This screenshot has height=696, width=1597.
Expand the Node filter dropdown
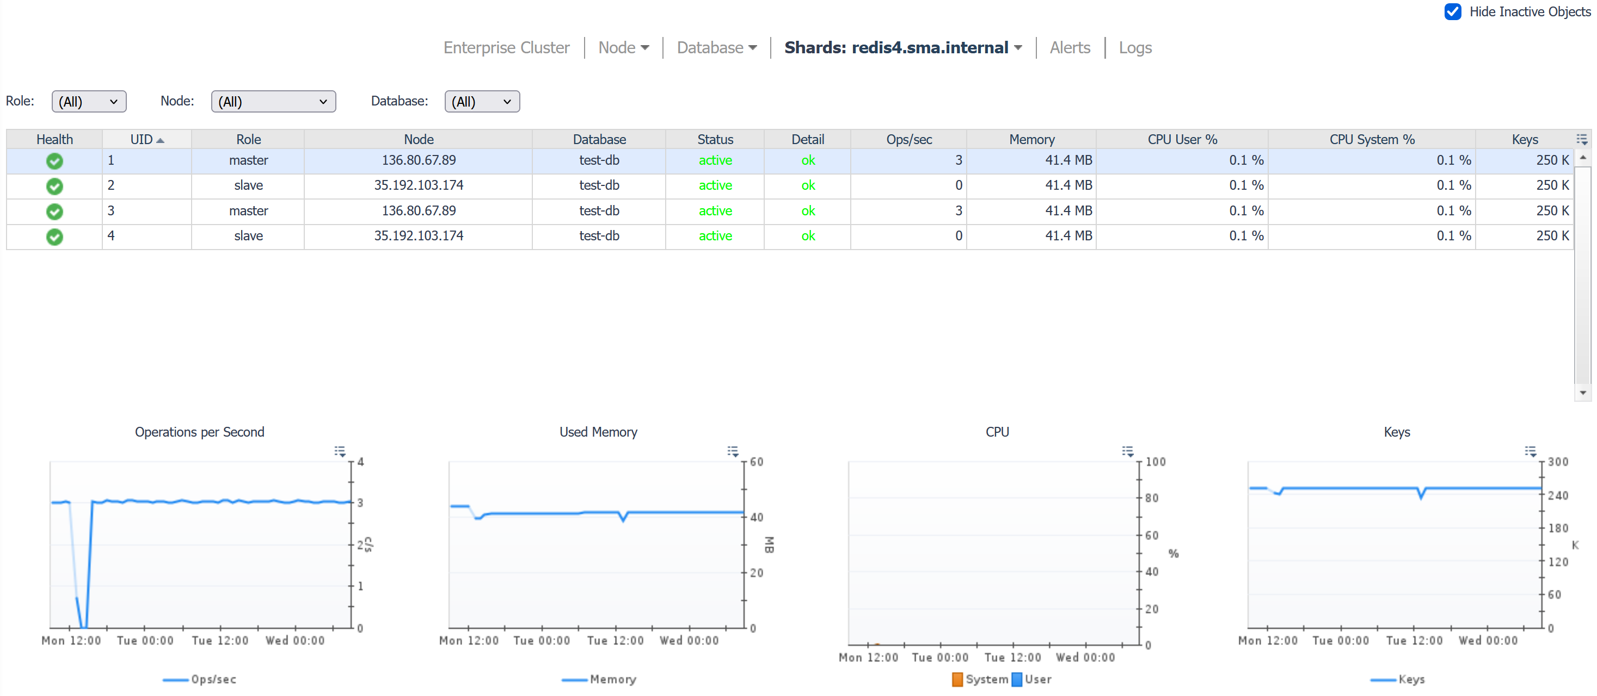273,102
